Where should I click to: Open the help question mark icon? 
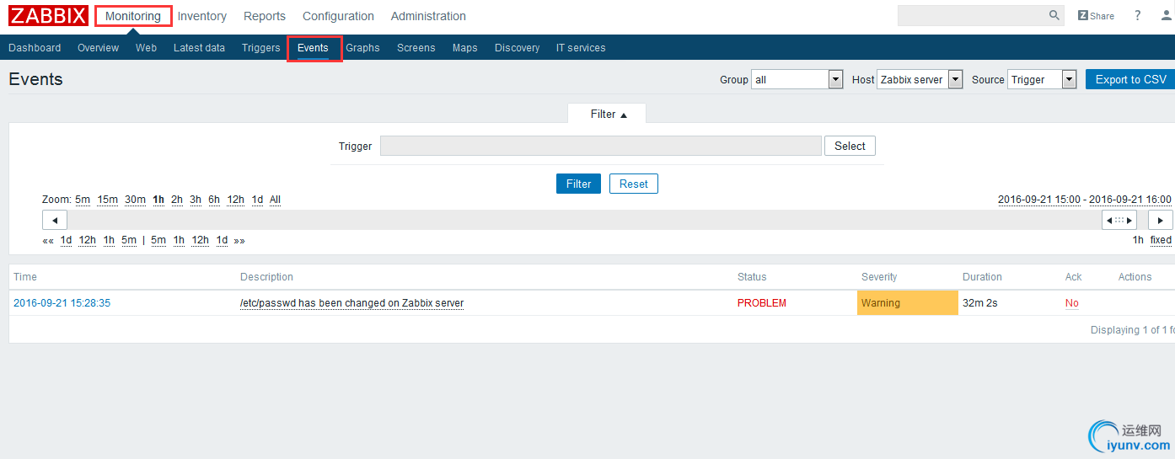(1137, 16)
